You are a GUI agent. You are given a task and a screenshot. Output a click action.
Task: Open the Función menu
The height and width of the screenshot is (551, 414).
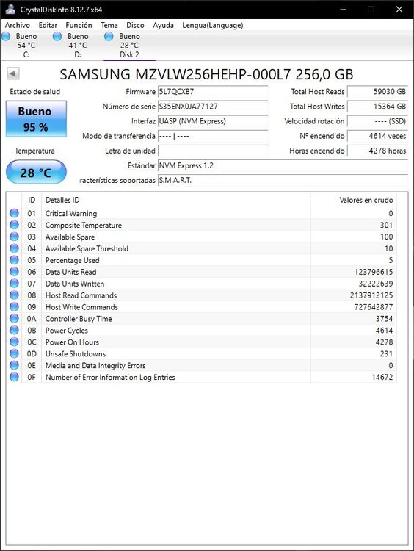[x=79, y=25]
